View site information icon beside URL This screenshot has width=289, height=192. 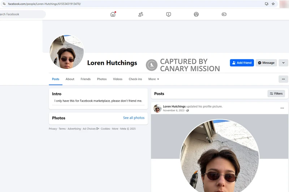[4, 4]
